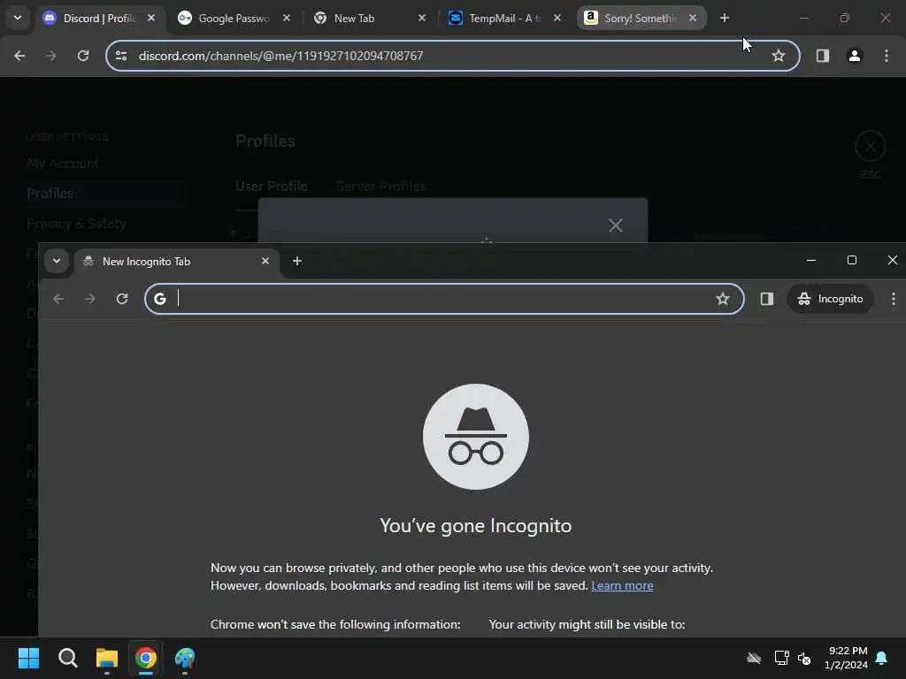
Task: Open side panel in main Chrome window
Action: 823,56
